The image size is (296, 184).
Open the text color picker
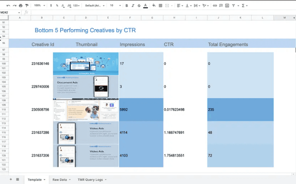[x=145, y=6]
